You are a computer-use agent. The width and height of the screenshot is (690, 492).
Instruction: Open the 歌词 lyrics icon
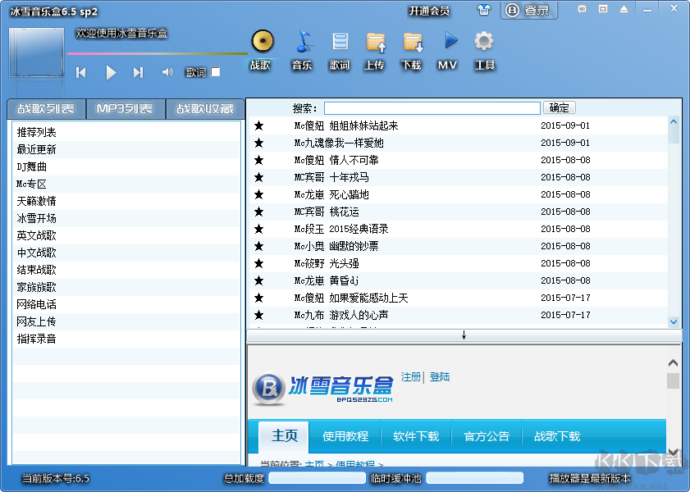point(340,42)
